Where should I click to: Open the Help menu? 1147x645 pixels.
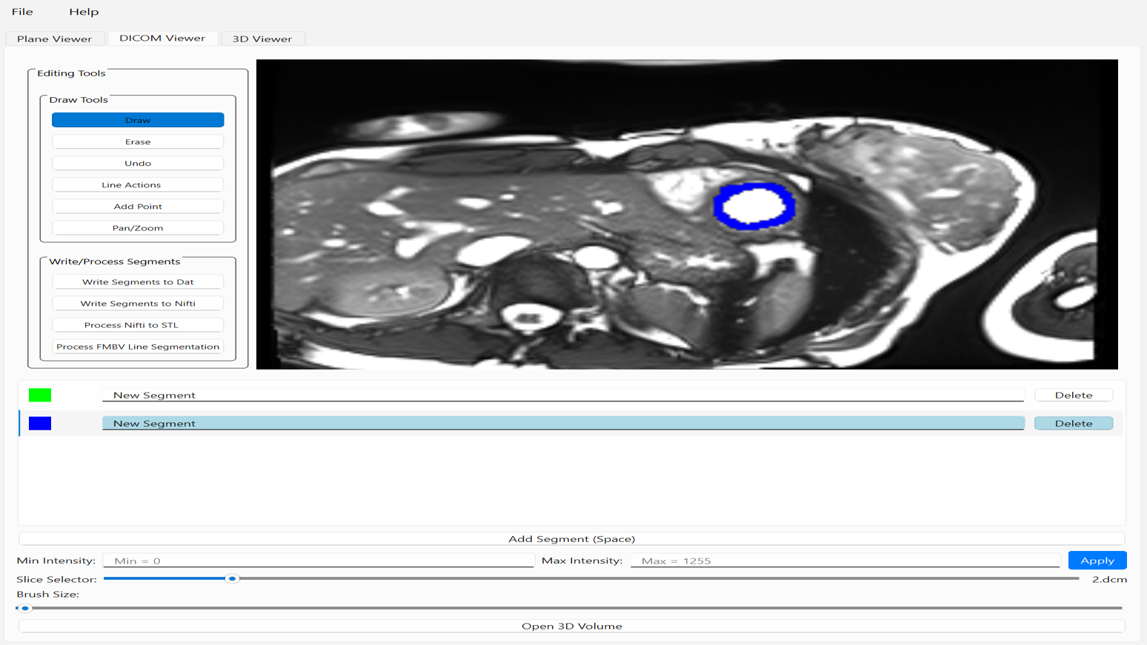84,12
